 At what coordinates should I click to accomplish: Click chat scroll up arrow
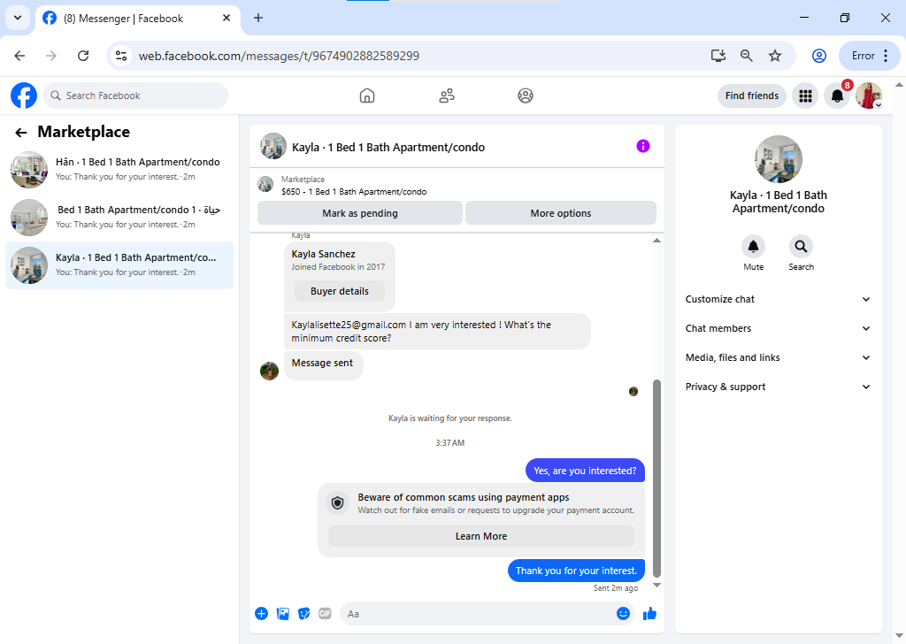point(656,241)
